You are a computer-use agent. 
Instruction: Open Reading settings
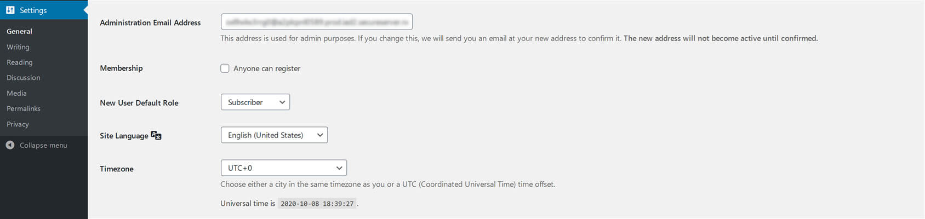pos(20,62)
